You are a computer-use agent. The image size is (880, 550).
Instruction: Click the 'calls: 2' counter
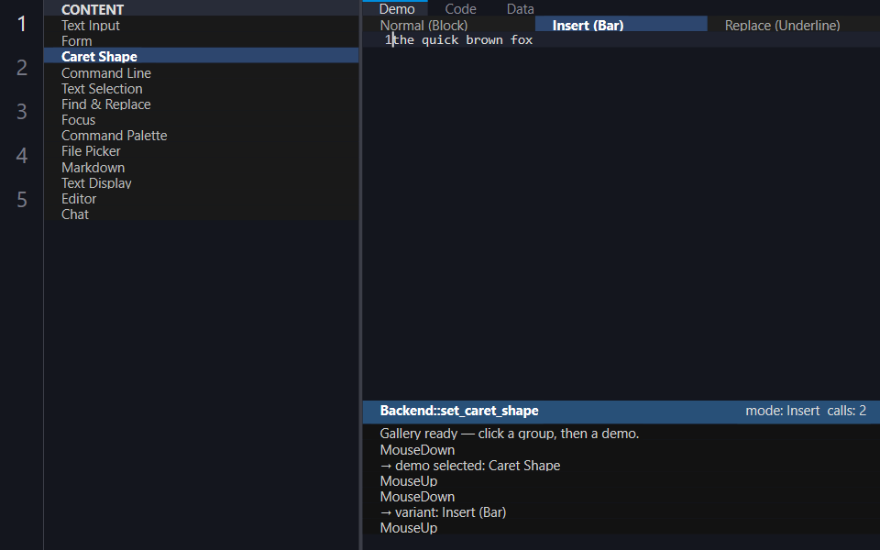[846, 411]
